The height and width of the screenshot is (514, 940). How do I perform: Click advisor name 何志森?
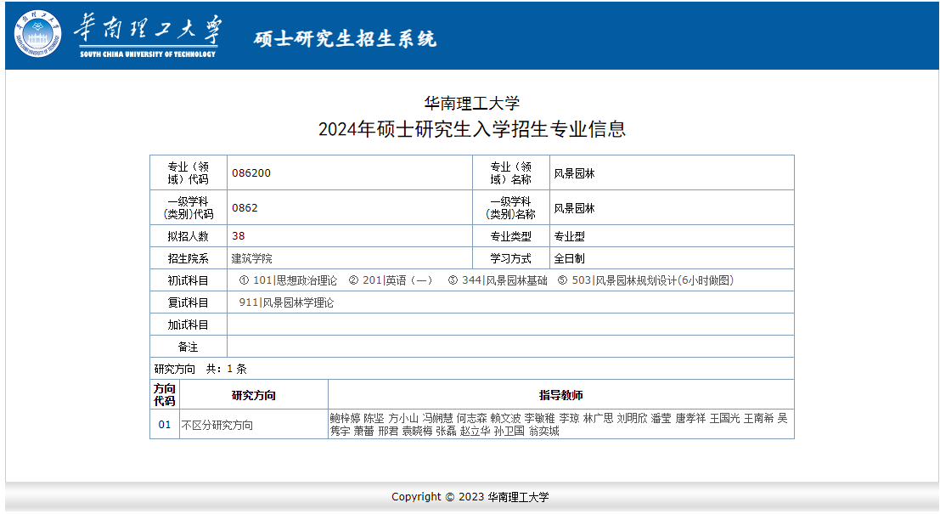point(472,418)
